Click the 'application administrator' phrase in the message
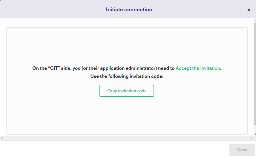Image resolution: width=256 pixels, height=157 pixels. point(128,68)
